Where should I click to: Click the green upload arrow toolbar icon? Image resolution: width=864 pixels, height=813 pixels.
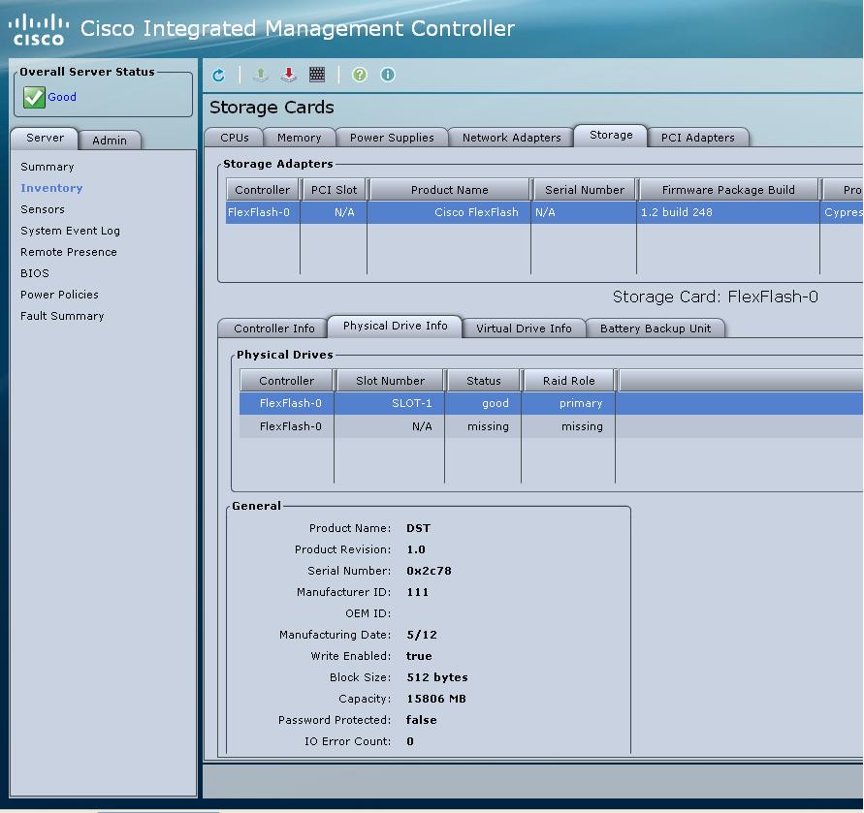pos(261,75)
